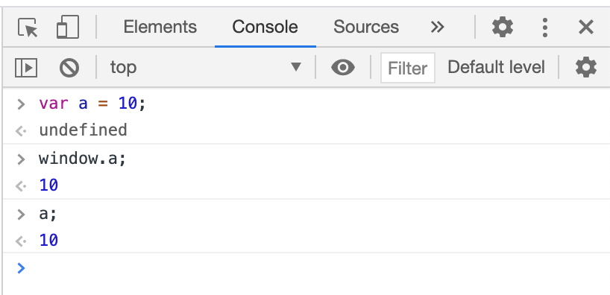Screen dimensions: 610x295
Task: Clear the console output
Action: (69, 68)
